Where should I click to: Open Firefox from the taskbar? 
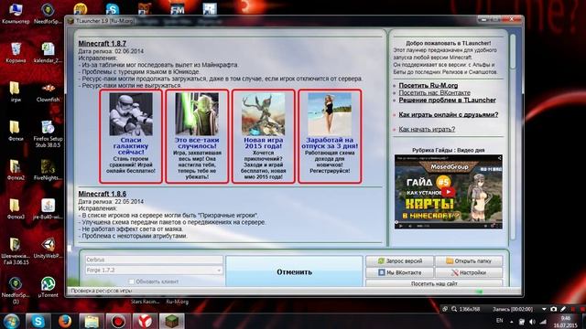(65, 321)
